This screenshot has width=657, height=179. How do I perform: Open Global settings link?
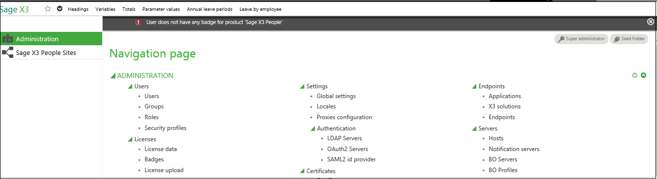pos(336,96)
